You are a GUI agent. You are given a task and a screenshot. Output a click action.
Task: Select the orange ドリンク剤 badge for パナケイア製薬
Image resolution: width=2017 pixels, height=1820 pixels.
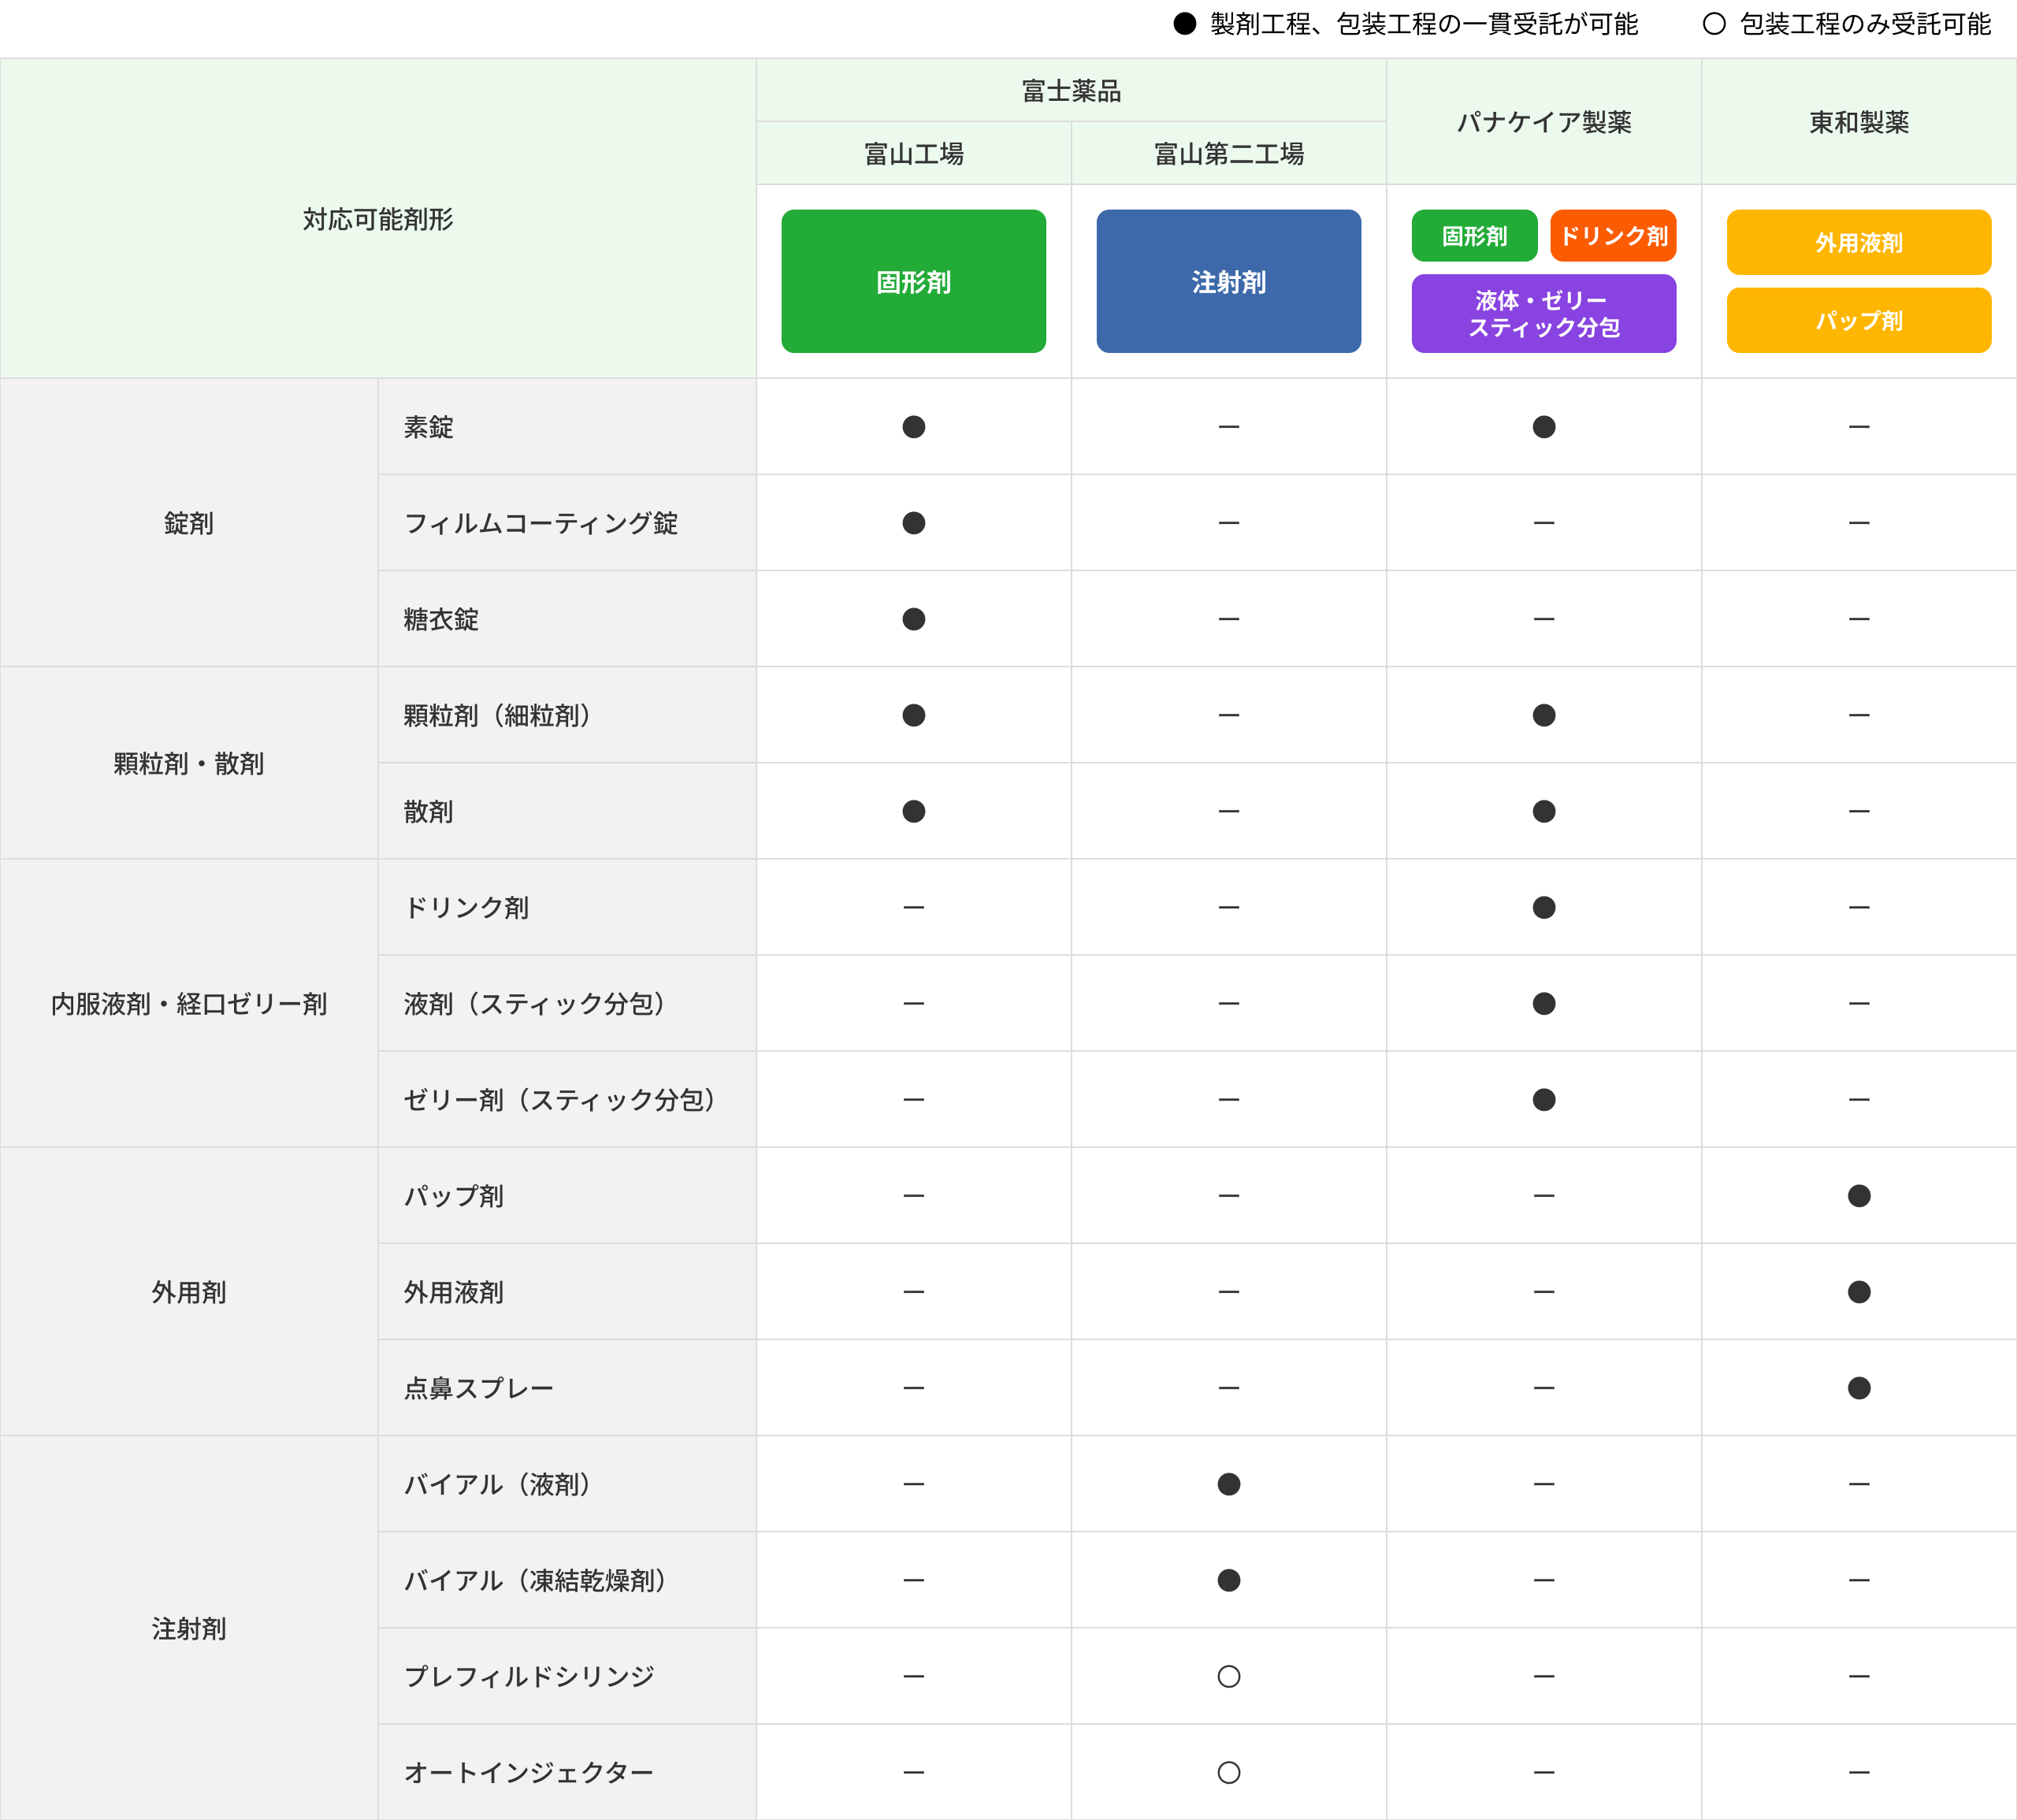tap(1612, 236)
